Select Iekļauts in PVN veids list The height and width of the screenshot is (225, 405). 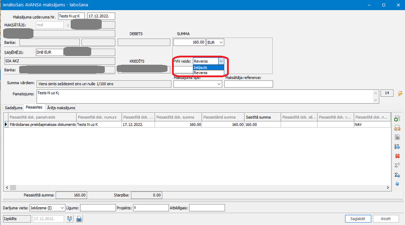click(208, 68)
